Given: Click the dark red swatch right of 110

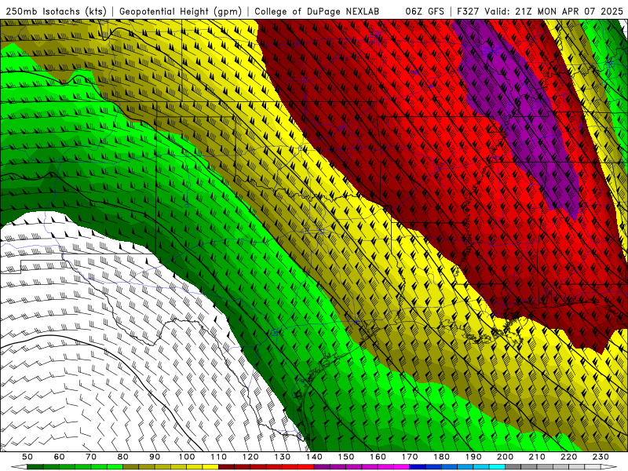Looking at the screenshot, I should (x=226, y=467).
